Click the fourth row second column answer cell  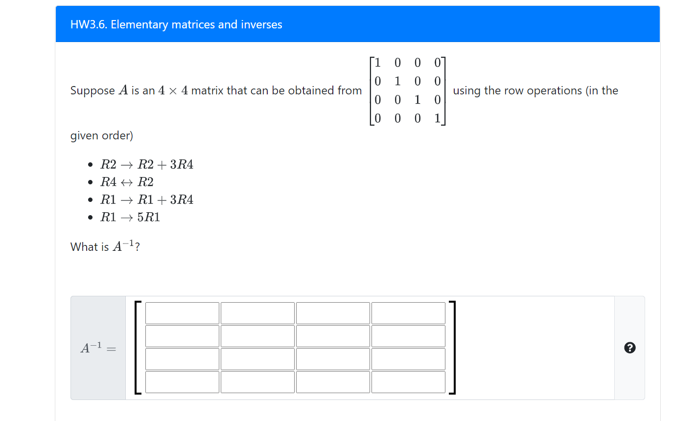pyautogui.click(x=258, y=381)
